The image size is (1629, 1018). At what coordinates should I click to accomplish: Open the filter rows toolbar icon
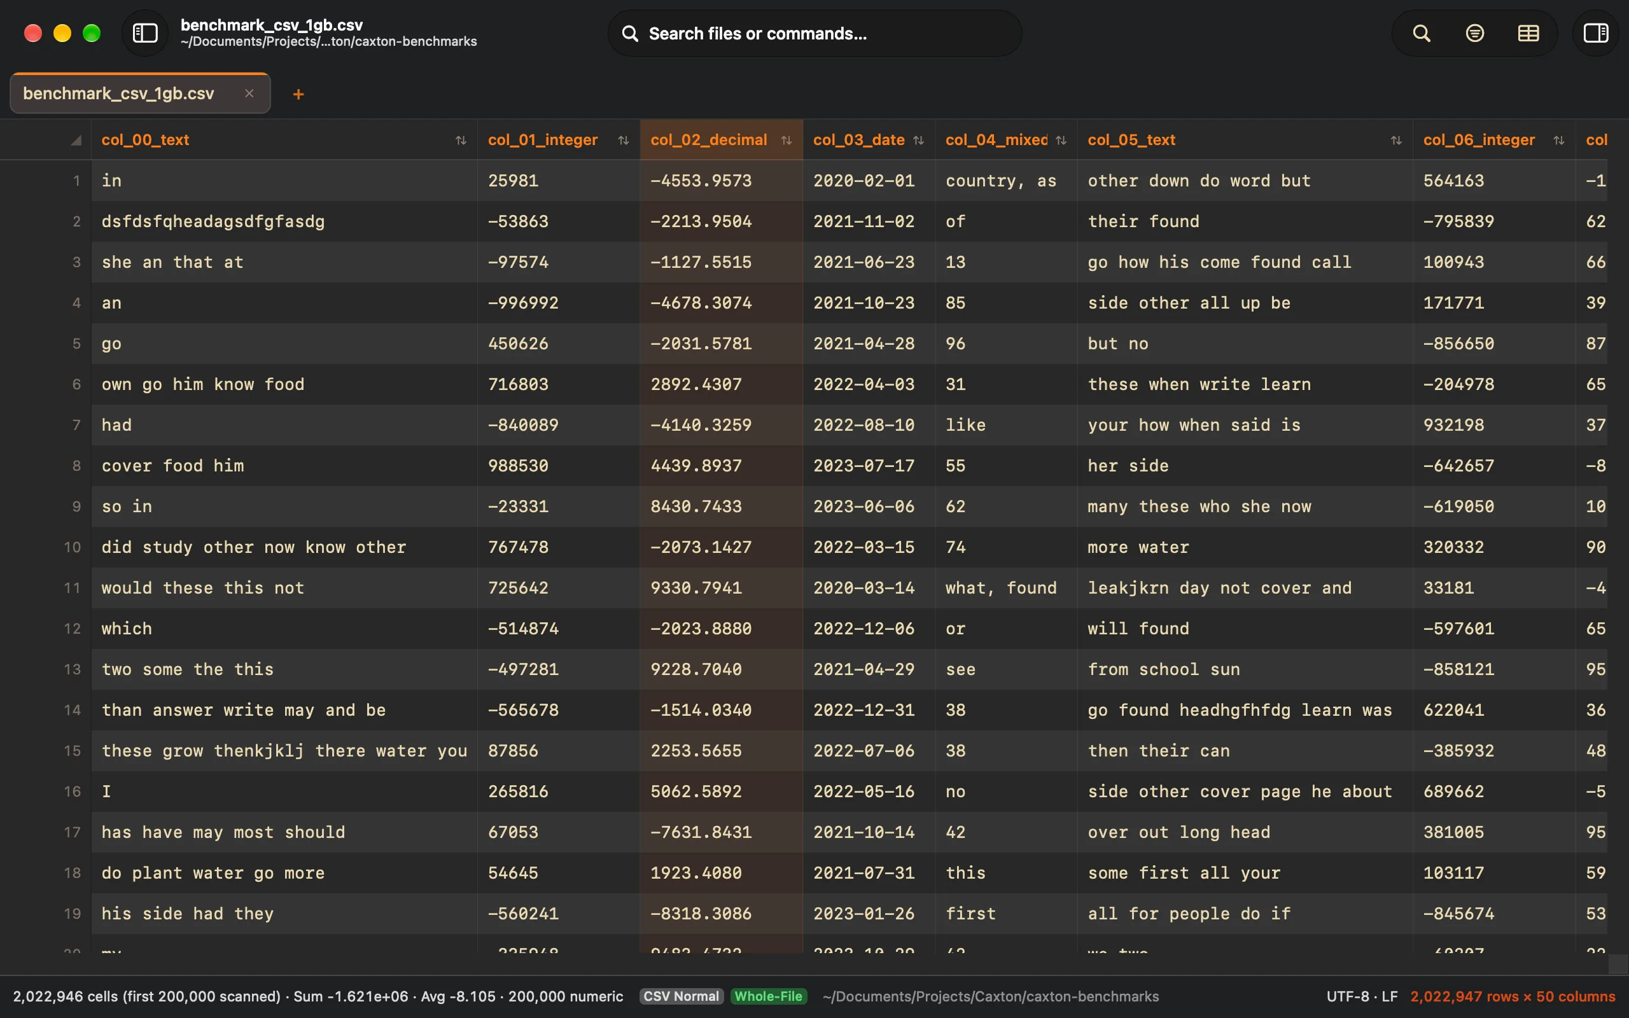(1474, 33)
